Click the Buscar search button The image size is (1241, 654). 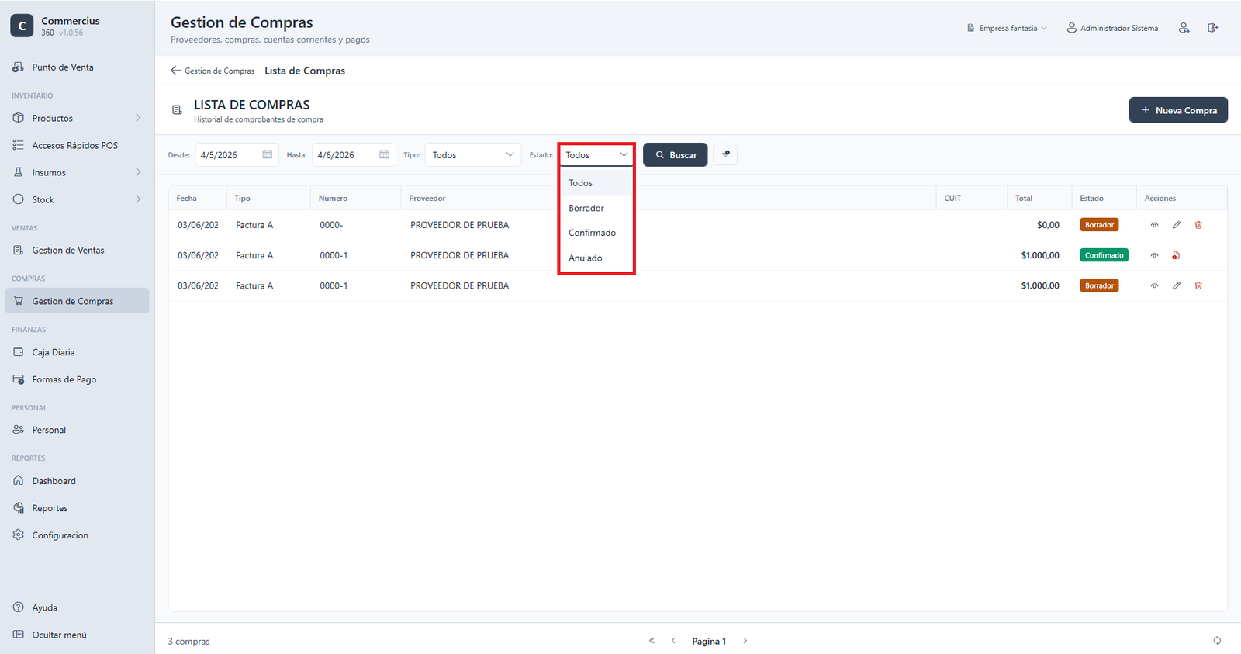675,154
